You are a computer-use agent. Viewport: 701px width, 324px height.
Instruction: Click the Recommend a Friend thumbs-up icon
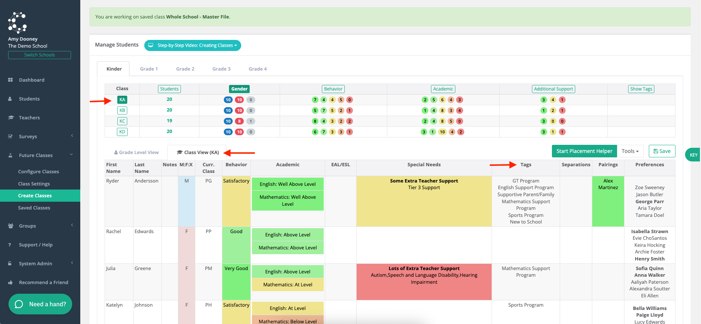(10, 282)
